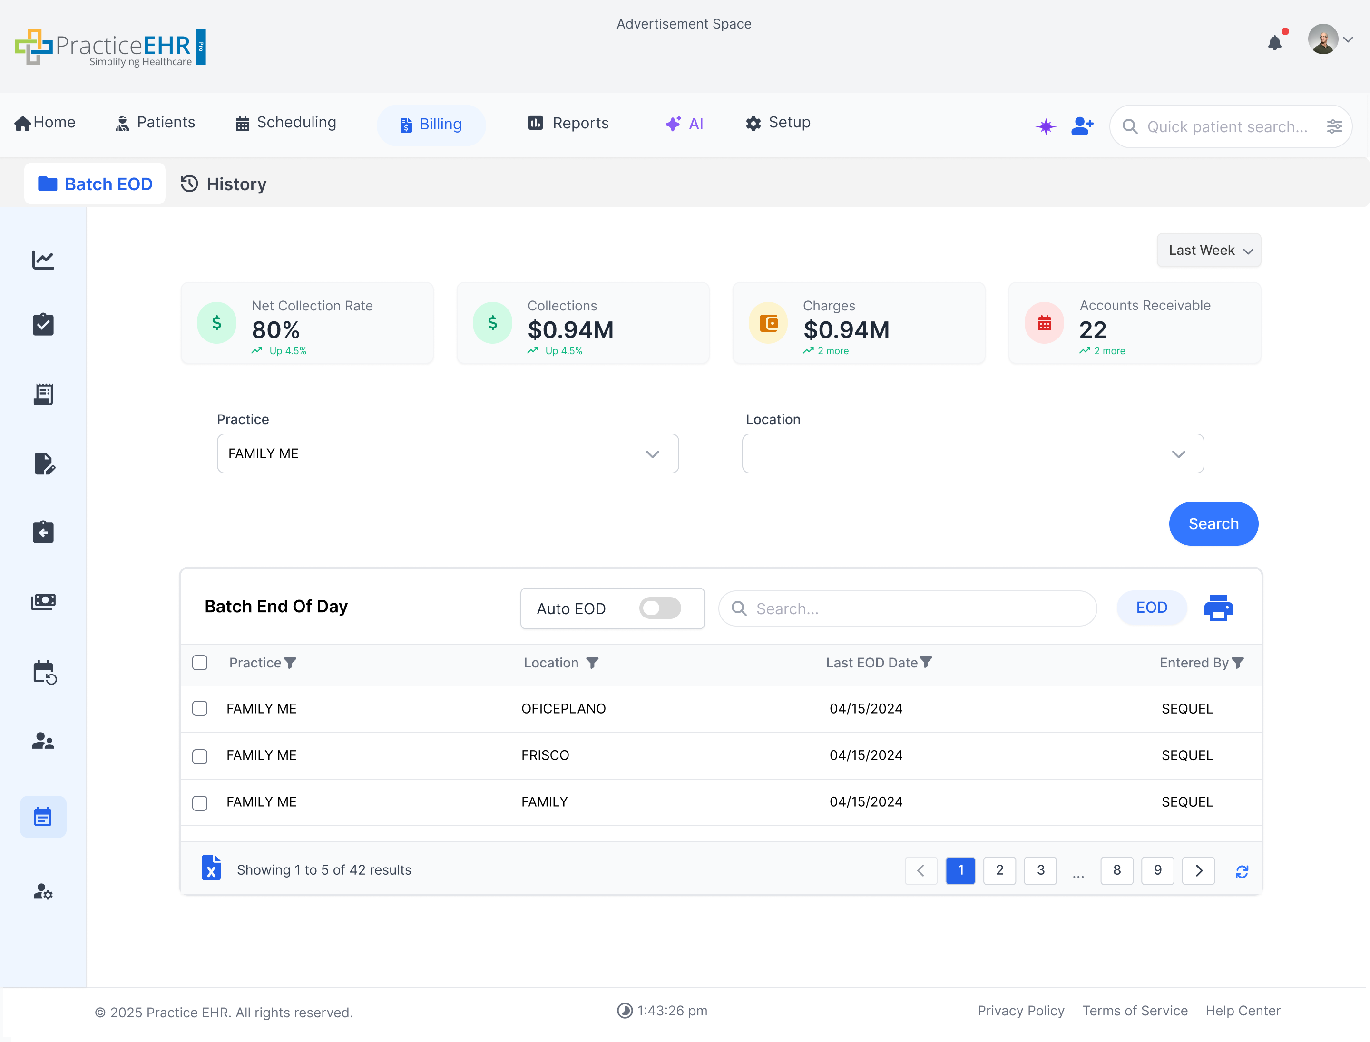Switch to the History tab
Viewport: 1370px width, 1042px height.
coord(223,183)
